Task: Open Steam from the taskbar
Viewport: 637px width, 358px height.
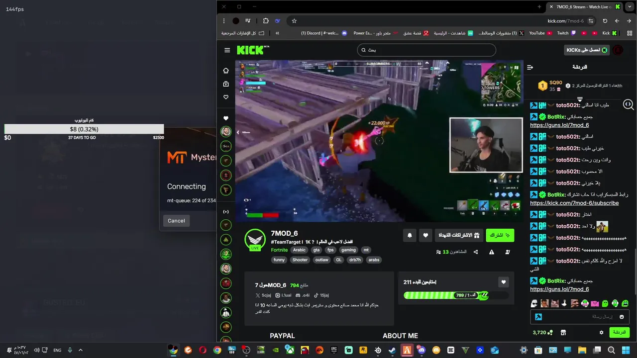Action: pos(392,350)
